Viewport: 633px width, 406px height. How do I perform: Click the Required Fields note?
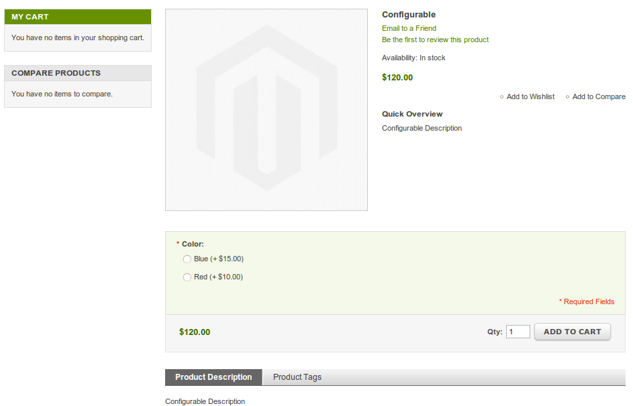[587, 301]
